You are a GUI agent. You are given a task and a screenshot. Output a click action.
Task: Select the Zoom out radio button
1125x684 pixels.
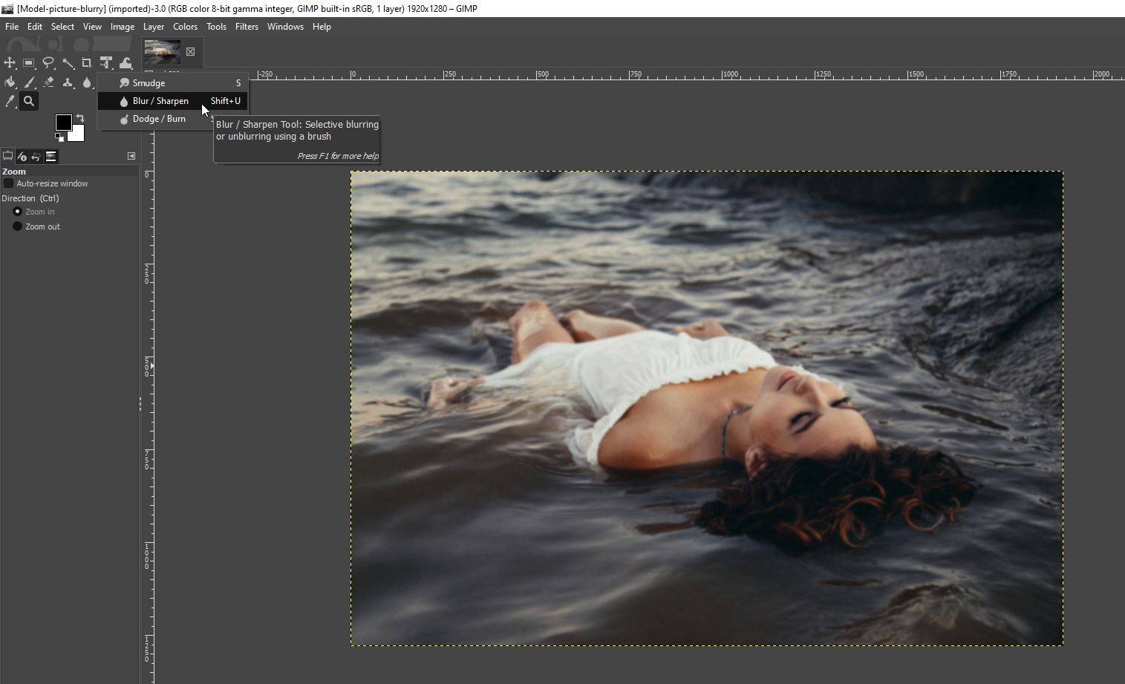coord(18,227)
